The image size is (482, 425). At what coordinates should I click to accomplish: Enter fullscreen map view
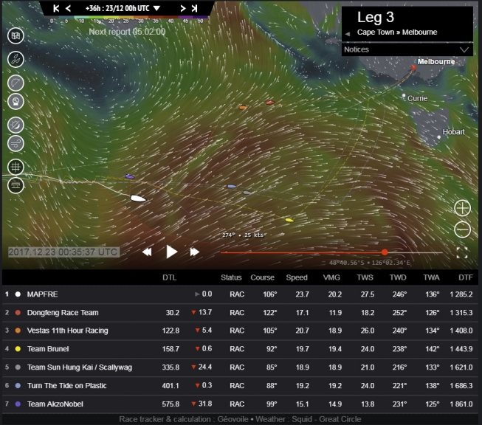tap(462, 252)
